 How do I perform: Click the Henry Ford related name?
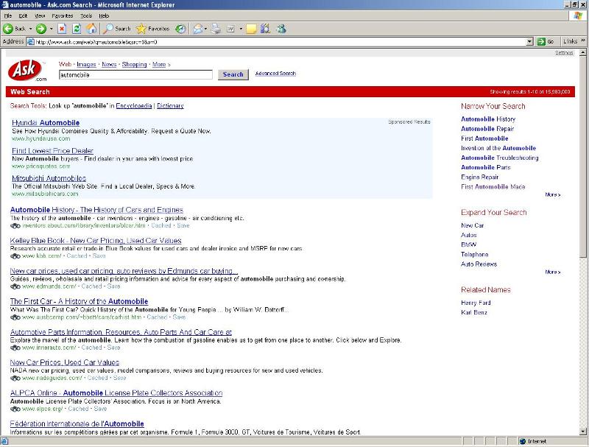[x=475, y=302]
